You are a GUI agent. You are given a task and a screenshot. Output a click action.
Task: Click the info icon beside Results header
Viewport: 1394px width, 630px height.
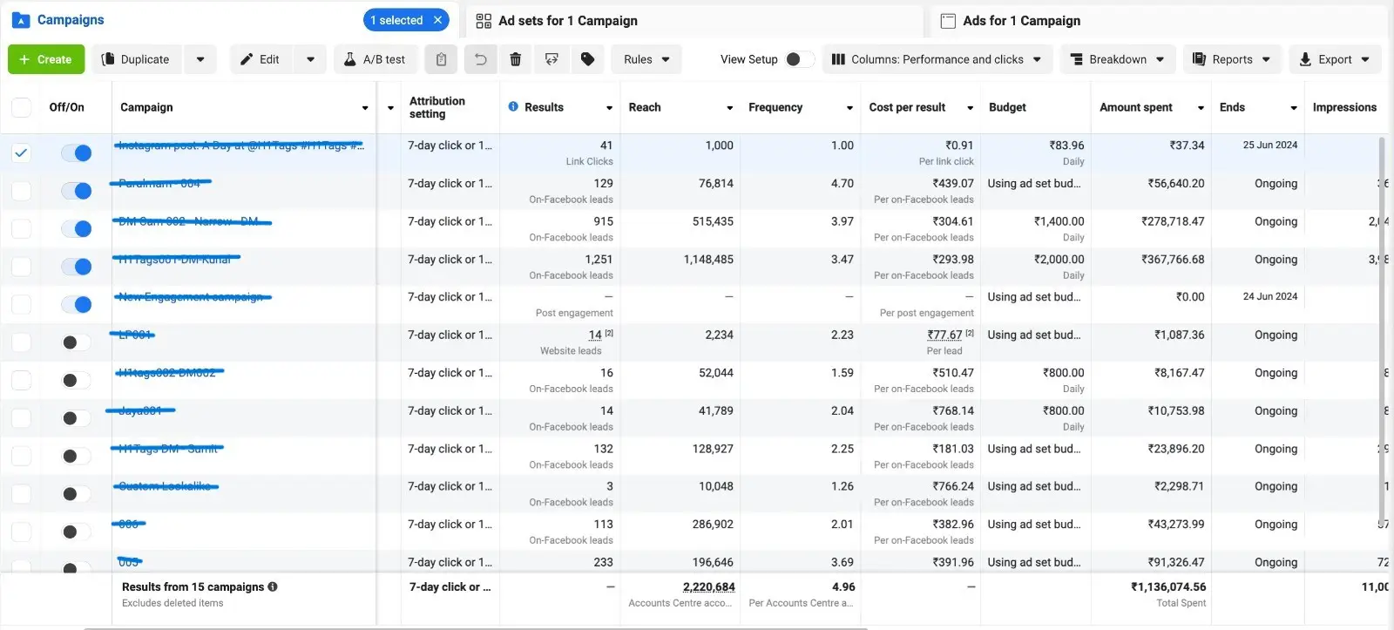coord(513,106)
